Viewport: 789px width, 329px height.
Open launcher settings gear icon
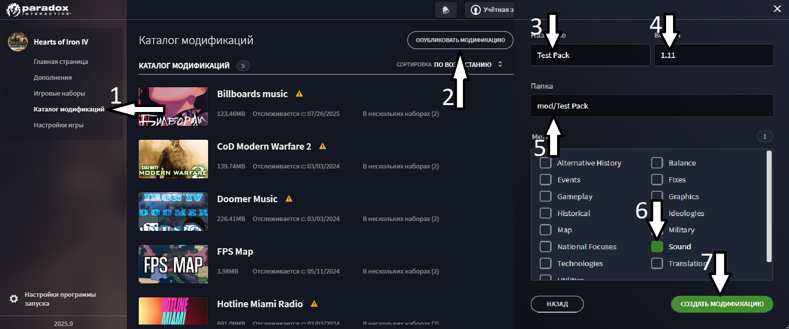14,299
